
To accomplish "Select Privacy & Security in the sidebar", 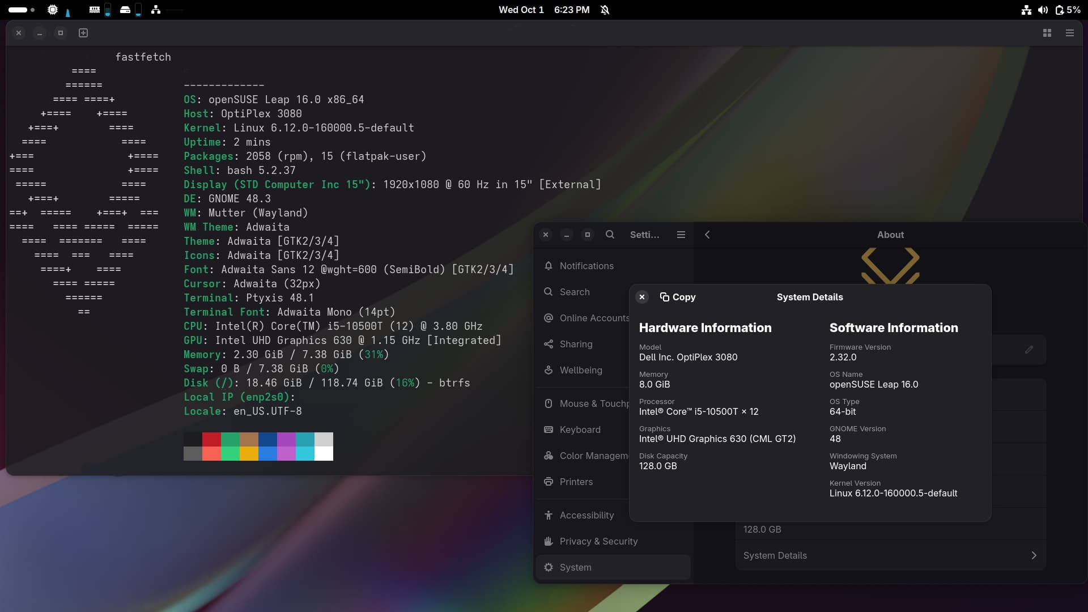I will [598, 541].
